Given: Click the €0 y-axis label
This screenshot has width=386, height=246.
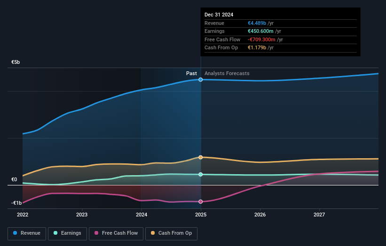Looking at the screenshot, I should [x=14, y=180].
